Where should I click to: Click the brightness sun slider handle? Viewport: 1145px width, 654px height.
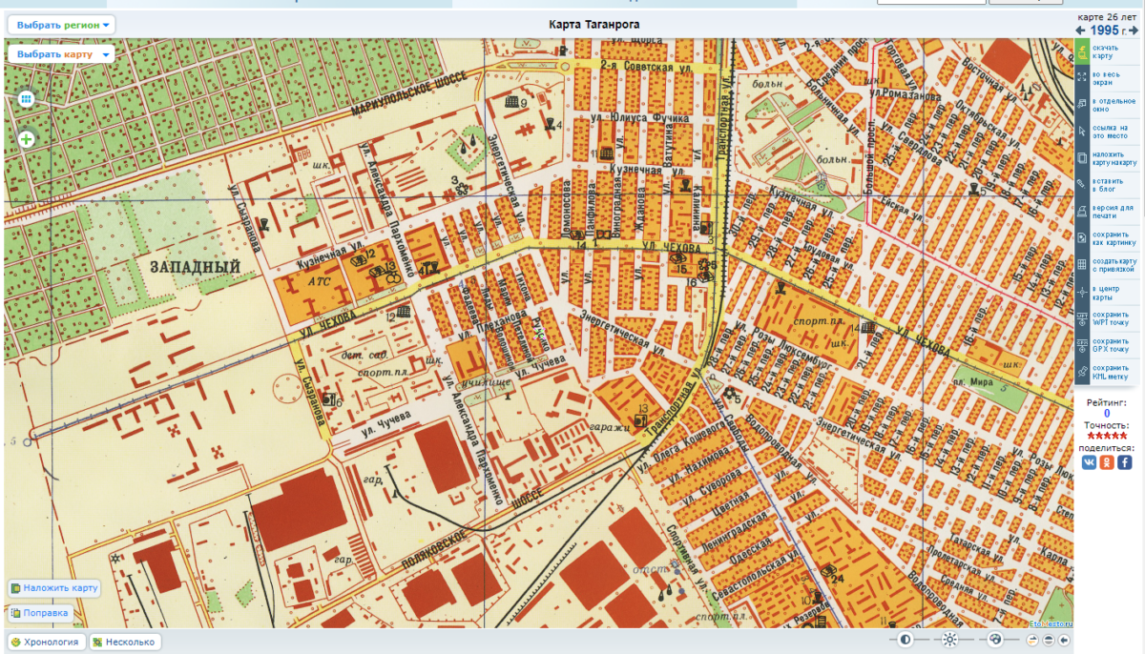coord(949,640)
